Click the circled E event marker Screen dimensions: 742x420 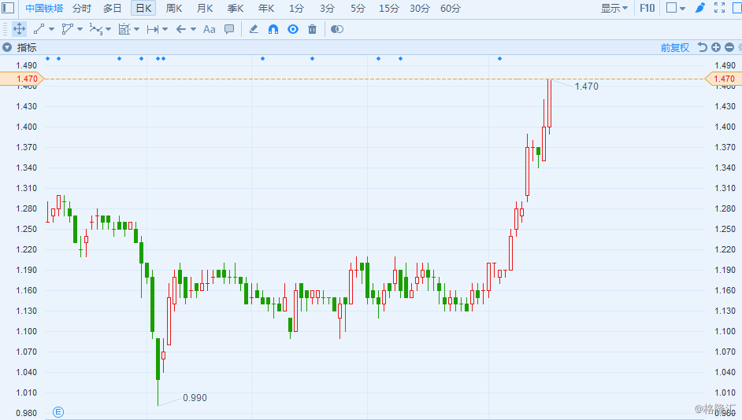click(58, 412)
